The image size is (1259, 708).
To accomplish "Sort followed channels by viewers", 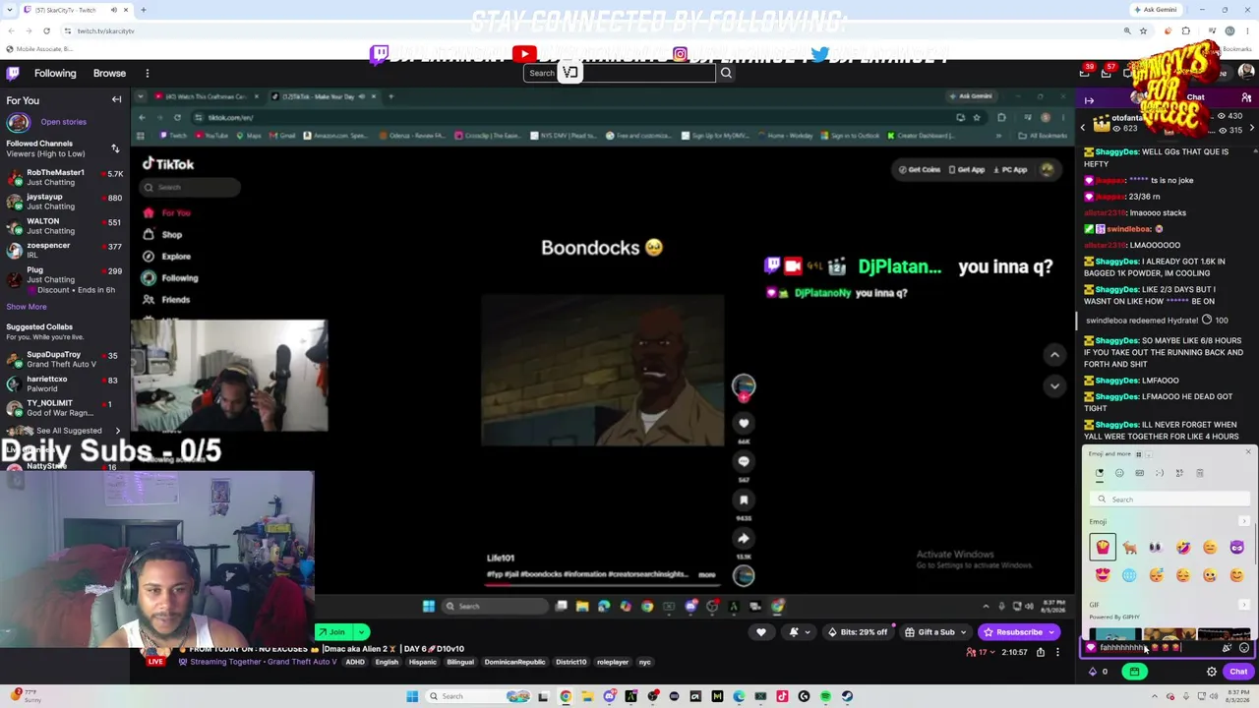I will click(115, 148).
